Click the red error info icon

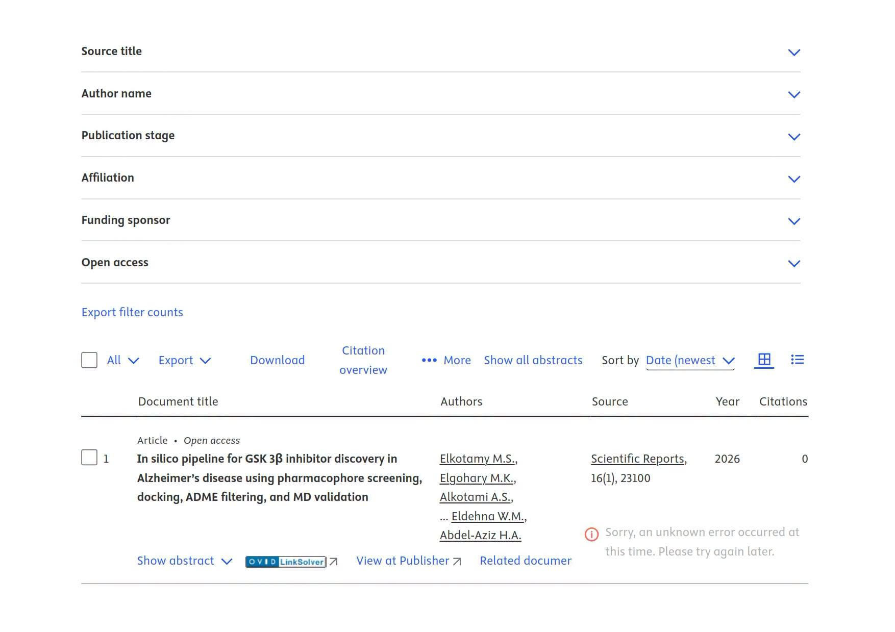point(591,535)
